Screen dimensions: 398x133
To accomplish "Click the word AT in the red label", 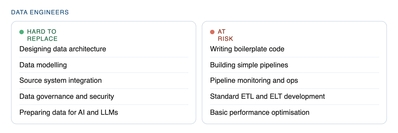I will 222,32.
